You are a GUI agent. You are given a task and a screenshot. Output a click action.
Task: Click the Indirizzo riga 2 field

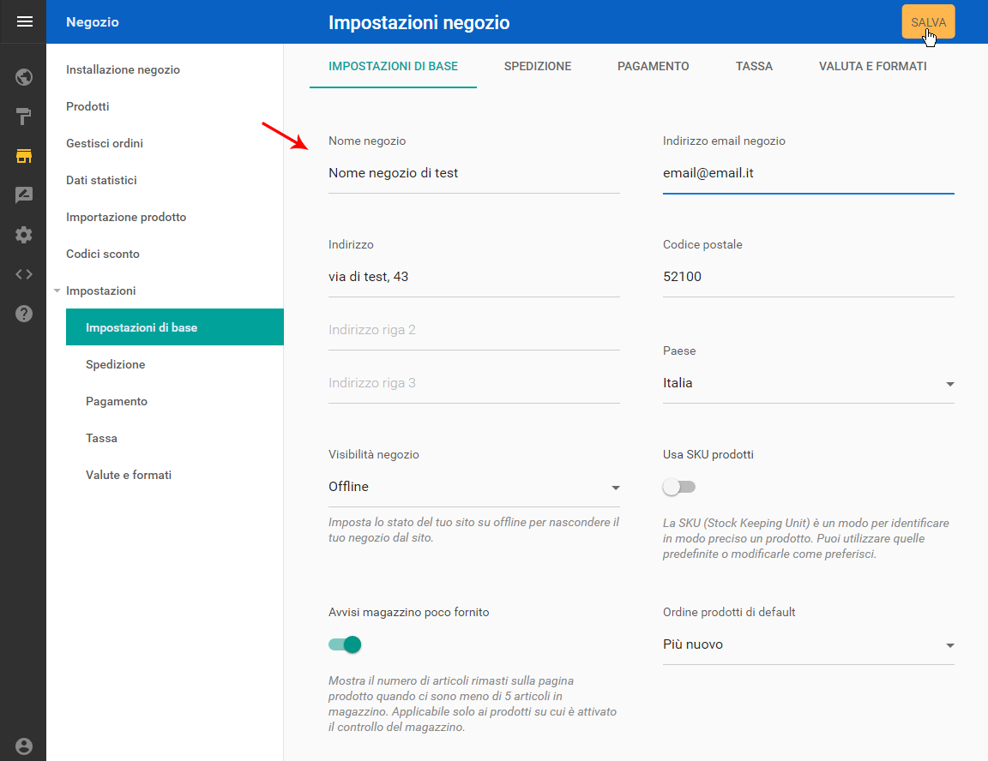473,330
